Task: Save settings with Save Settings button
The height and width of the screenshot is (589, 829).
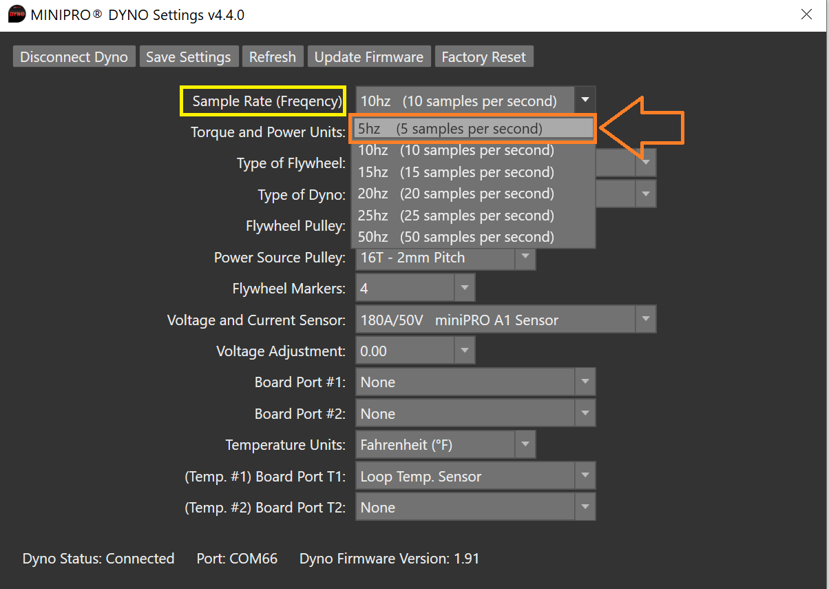Action: coord(189,56)
